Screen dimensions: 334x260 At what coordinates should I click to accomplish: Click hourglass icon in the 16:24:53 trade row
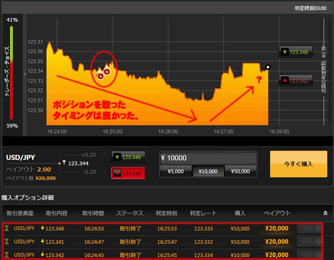(7, 228)
